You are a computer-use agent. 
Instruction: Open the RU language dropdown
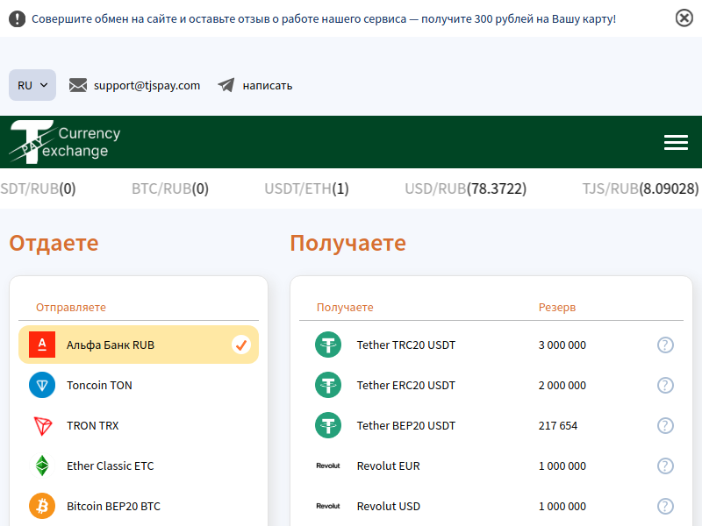pyautogui.click(x=32, y=85)
